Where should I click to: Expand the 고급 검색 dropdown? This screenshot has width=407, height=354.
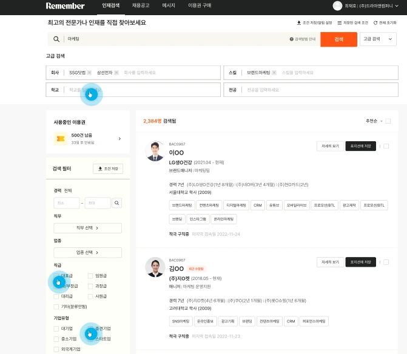tap(378, 39)
